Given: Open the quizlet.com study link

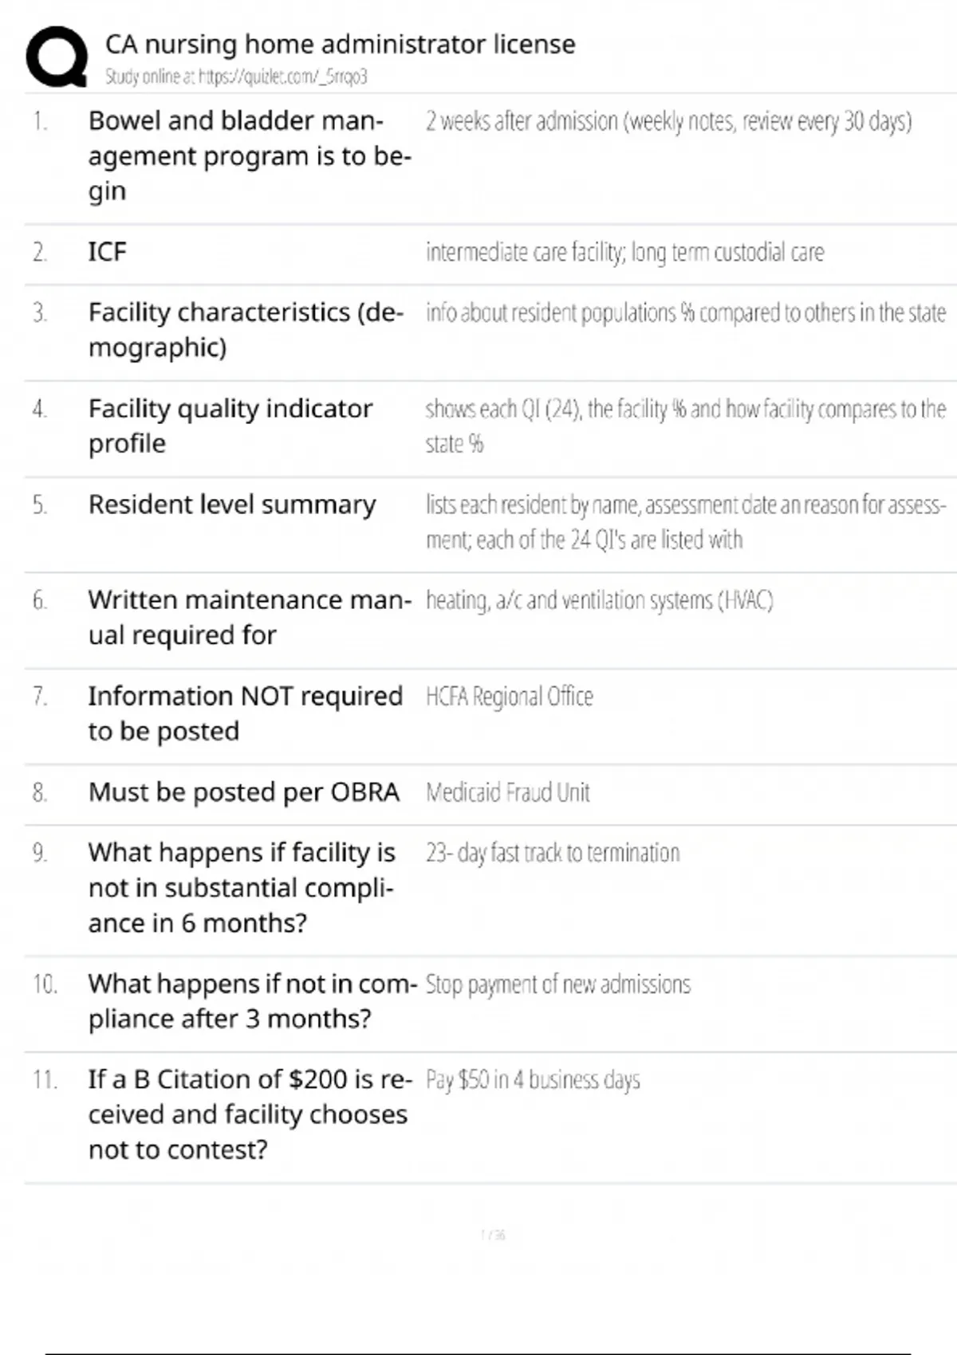Looking at the screenshot, I should click(236, 77).
